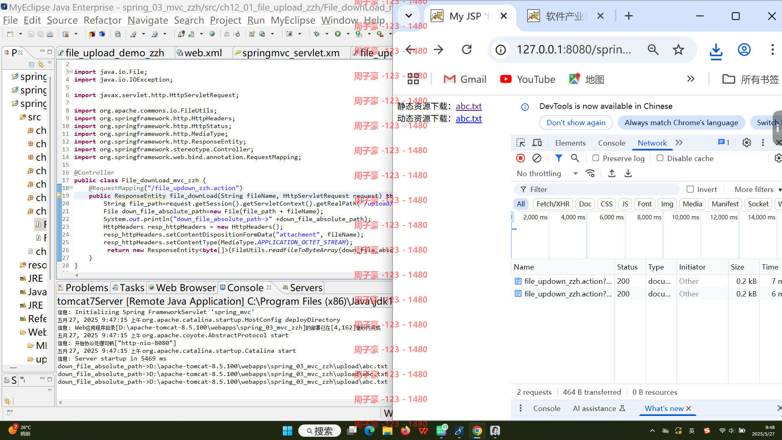Open the No throttling dropdown

pyautogui.click(x=547, y=173)
